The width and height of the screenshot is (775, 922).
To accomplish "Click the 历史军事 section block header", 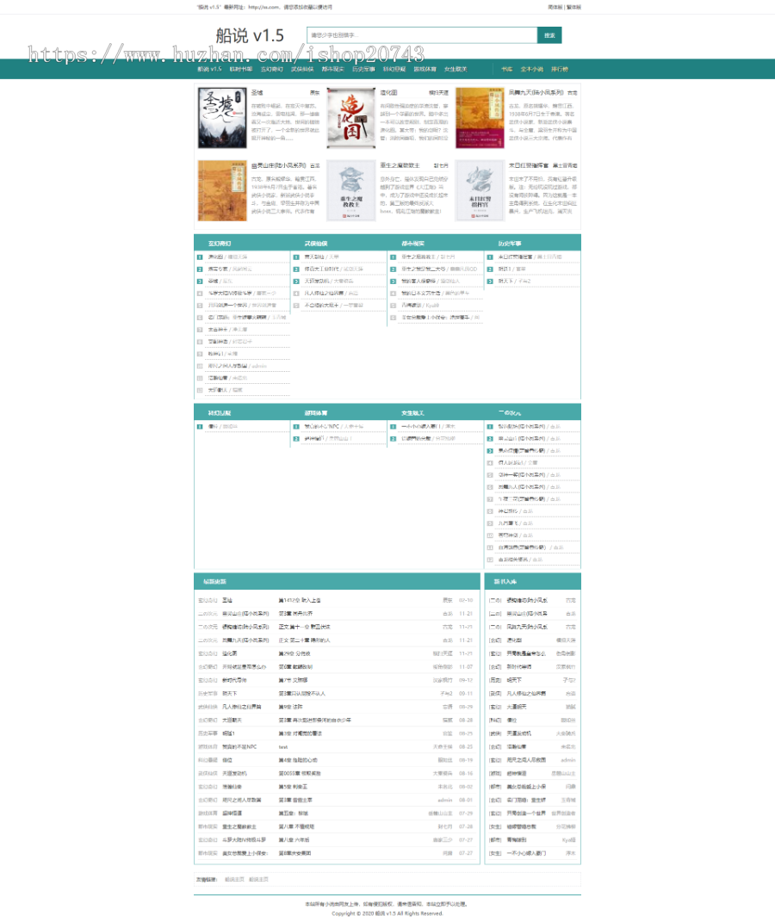I will click(x=510, y=244).
